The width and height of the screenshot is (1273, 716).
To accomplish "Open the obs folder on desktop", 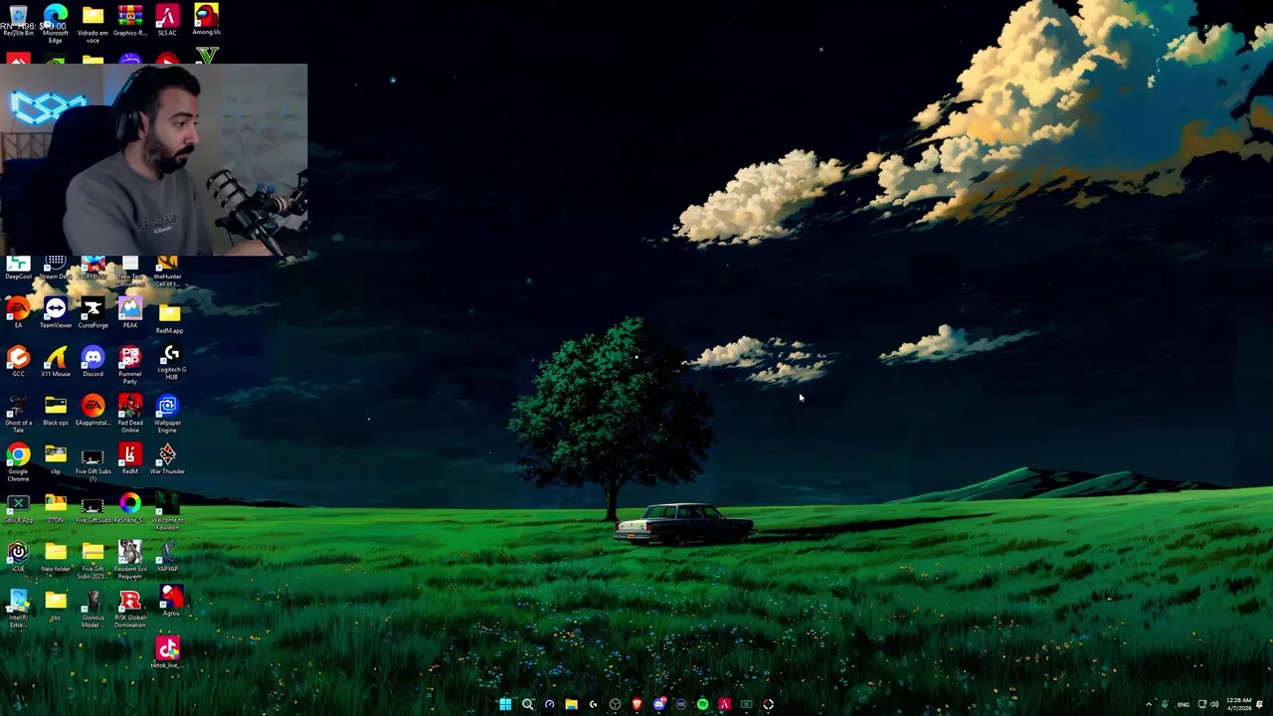I will 56,607.
